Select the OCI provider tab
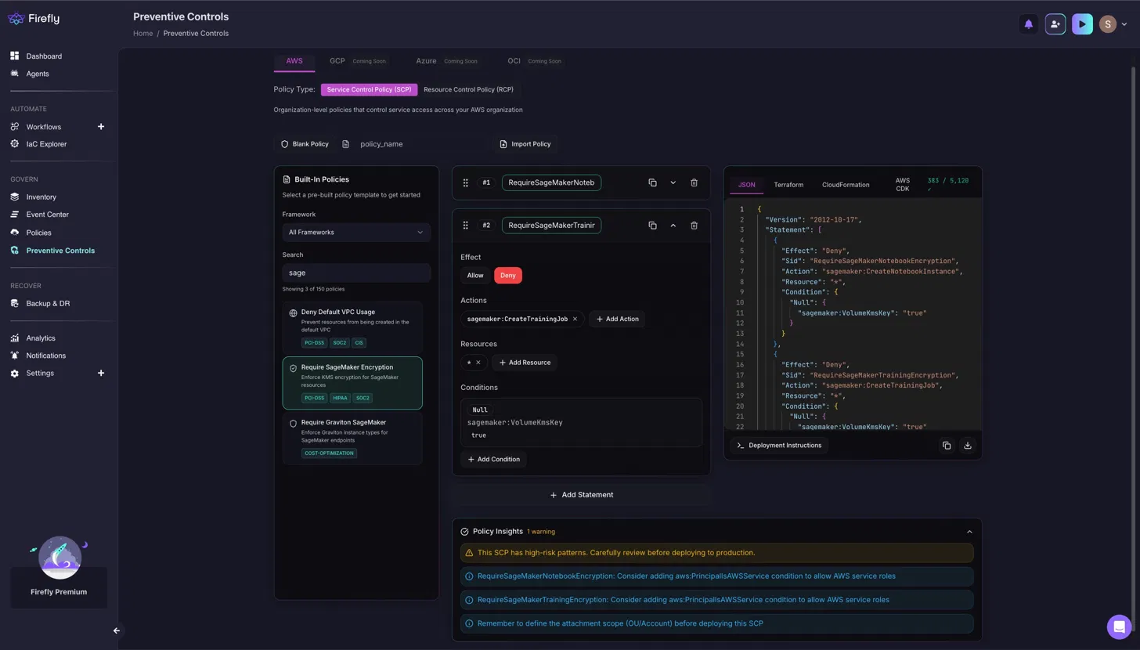 (514, 61)
